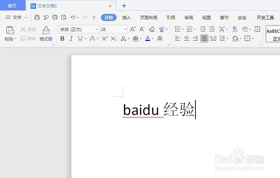The width and height of the screenshot is (280, 178).
Task: Click the Cut (剪切) button
Action: [29, 29]
